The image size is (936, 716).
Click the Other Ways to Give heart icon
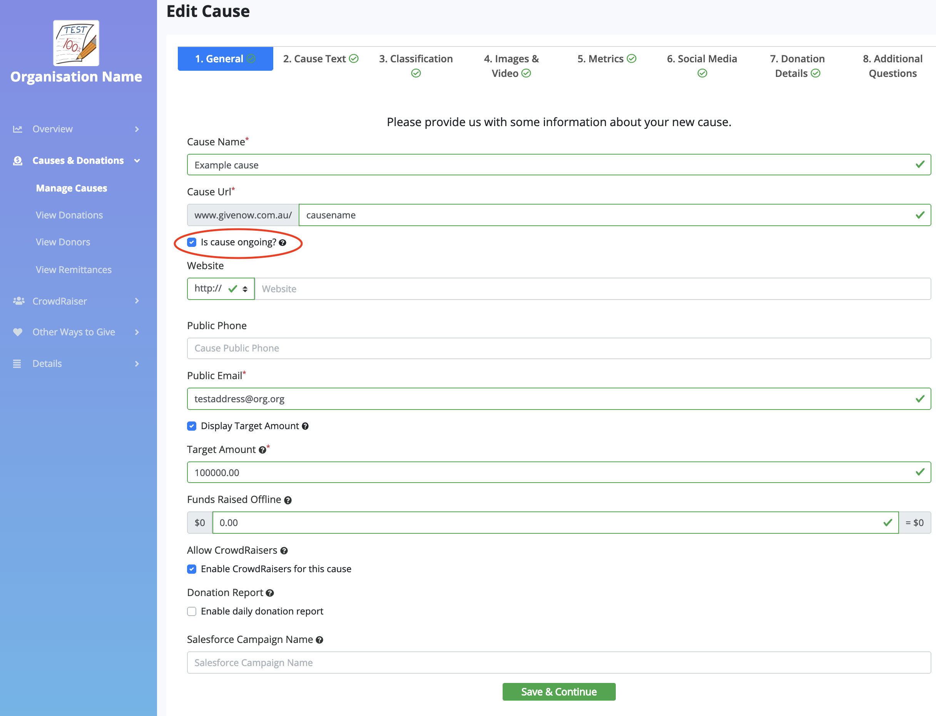[17, 332]
